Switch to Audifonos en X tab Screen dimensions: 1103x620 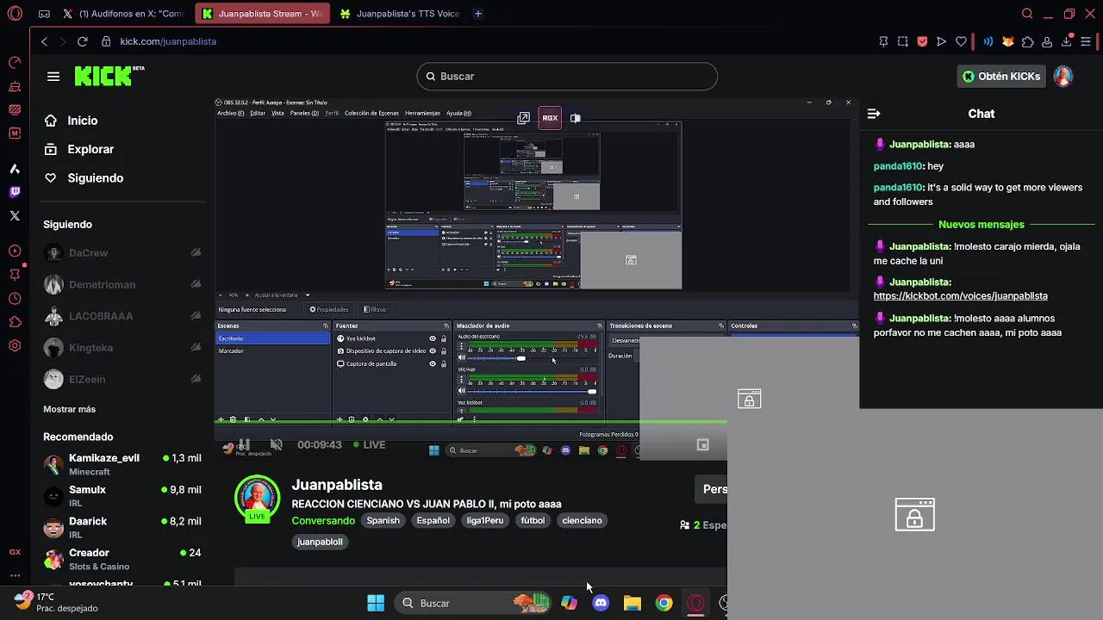pos(124,14)
